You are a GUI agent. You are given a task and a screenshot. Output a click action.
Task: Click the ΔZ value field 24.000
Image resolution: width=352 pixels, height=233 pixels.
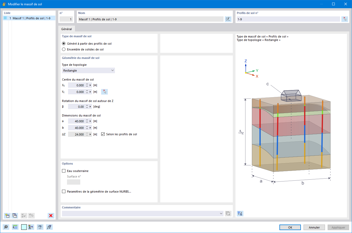[x=77, y=134]
